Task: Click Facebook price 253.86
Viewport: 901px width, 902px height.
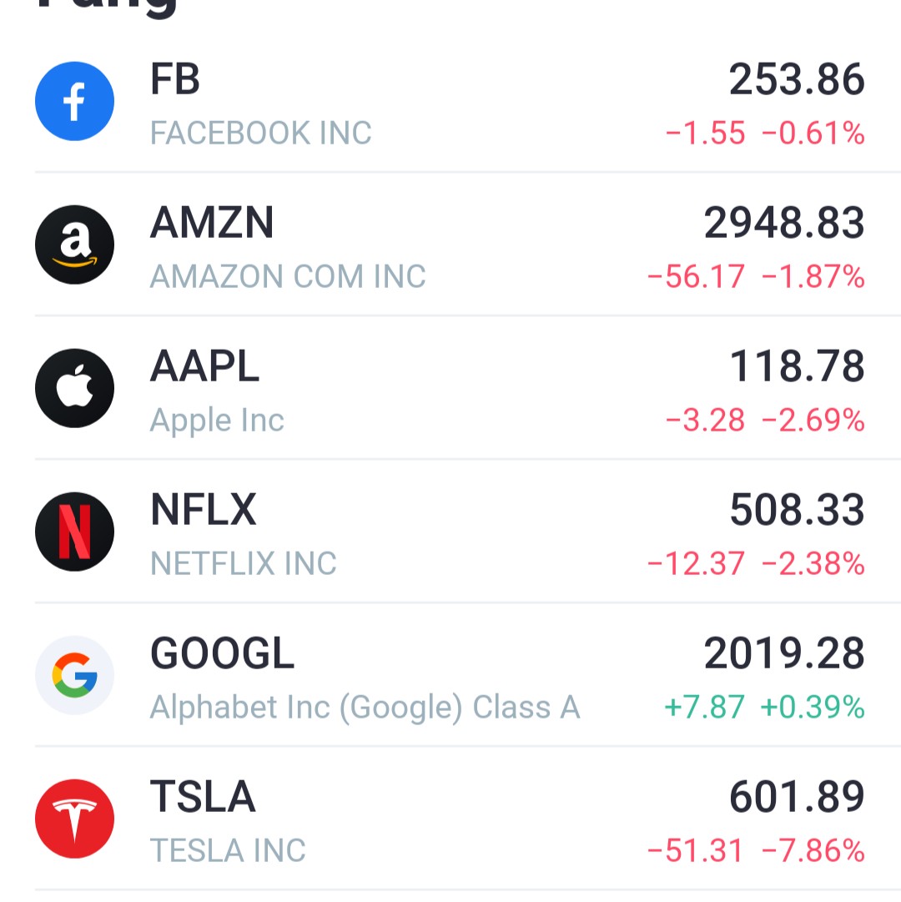Action: pyautogui.click(x=797, y=80)
